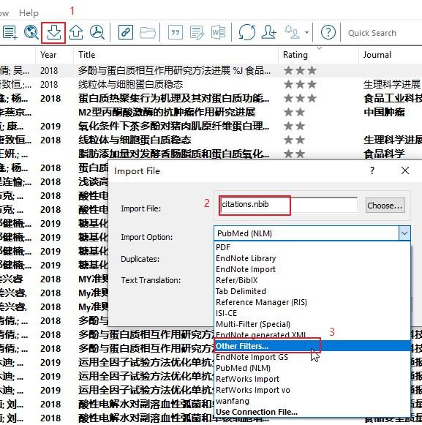Select RefWorks Import vo option
422x425 pixels.
pyautogui.click(x=312, y=390)
